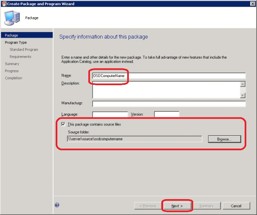Select the Package step in the sidebar

tap(11, 36)
